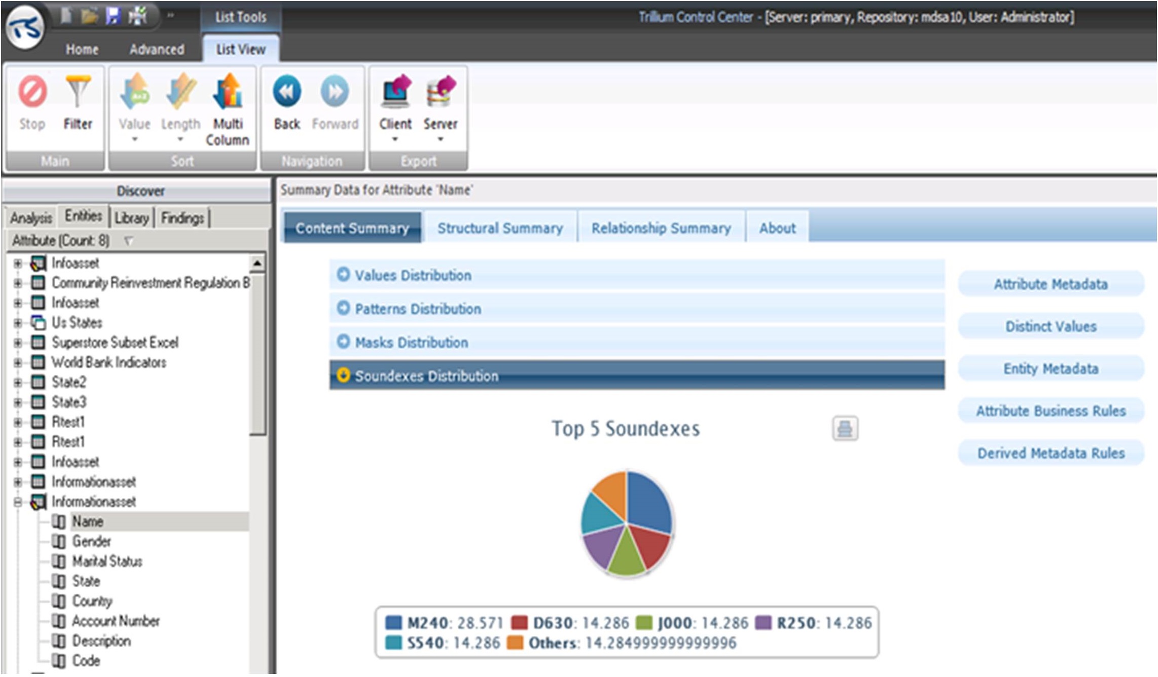Open the Structural Summary tab
Screen dimensions: 1158x677
500,228
